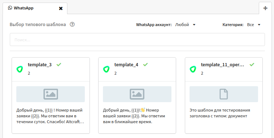Click the number 2 under template_3
Image resolution: width=274 pixels, height=138 pixels.
coord(29,73)
